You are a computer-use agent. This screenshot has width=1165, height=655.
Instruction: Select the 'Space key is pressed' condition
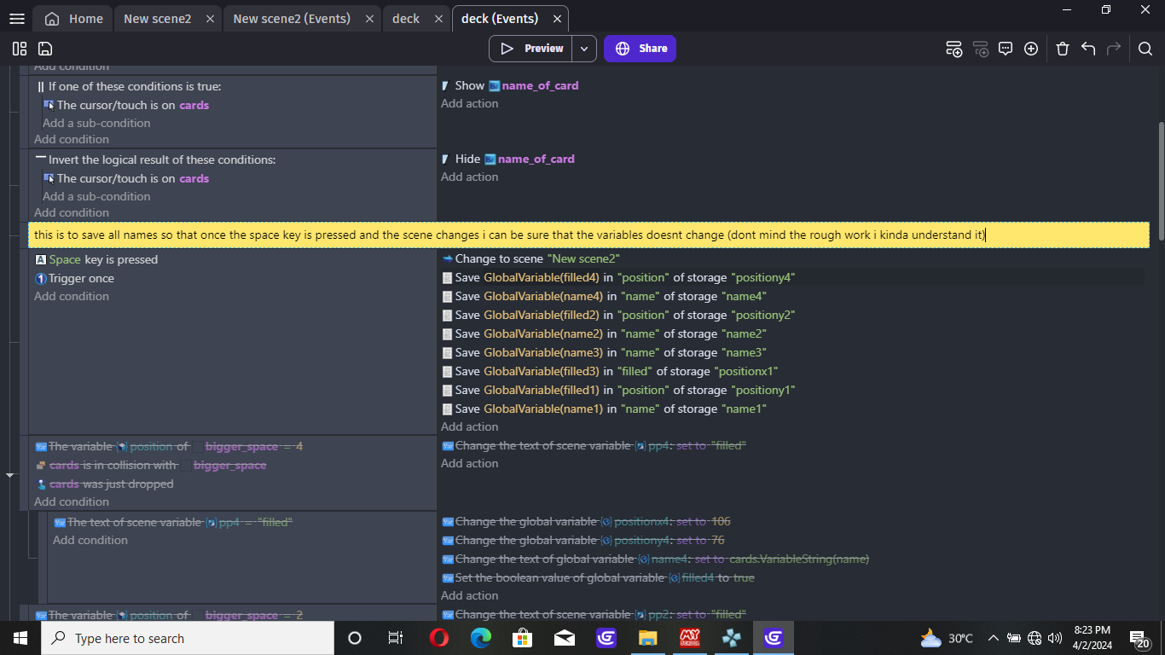click(96, 260)
